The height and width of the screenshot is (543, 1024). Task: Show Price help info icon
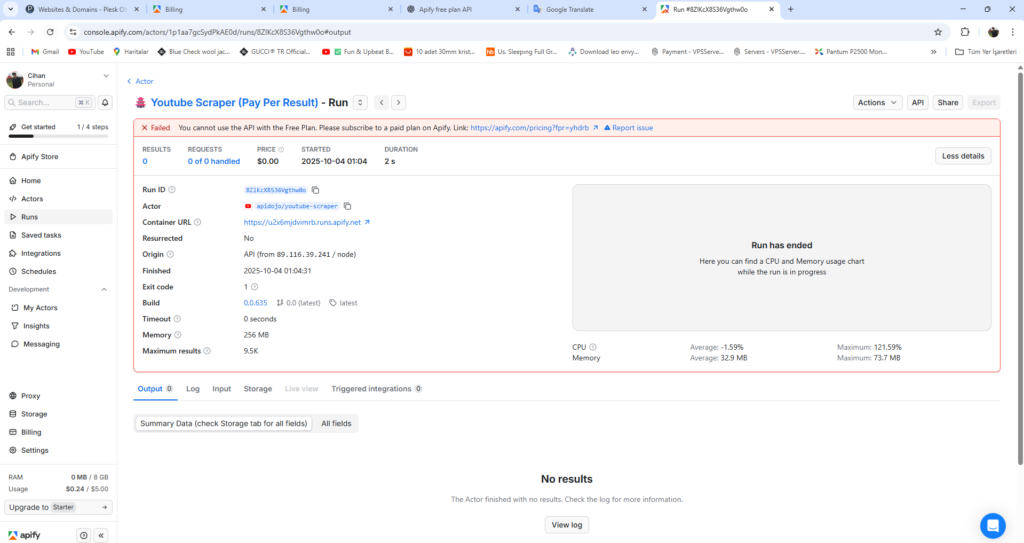click(281, 149)
